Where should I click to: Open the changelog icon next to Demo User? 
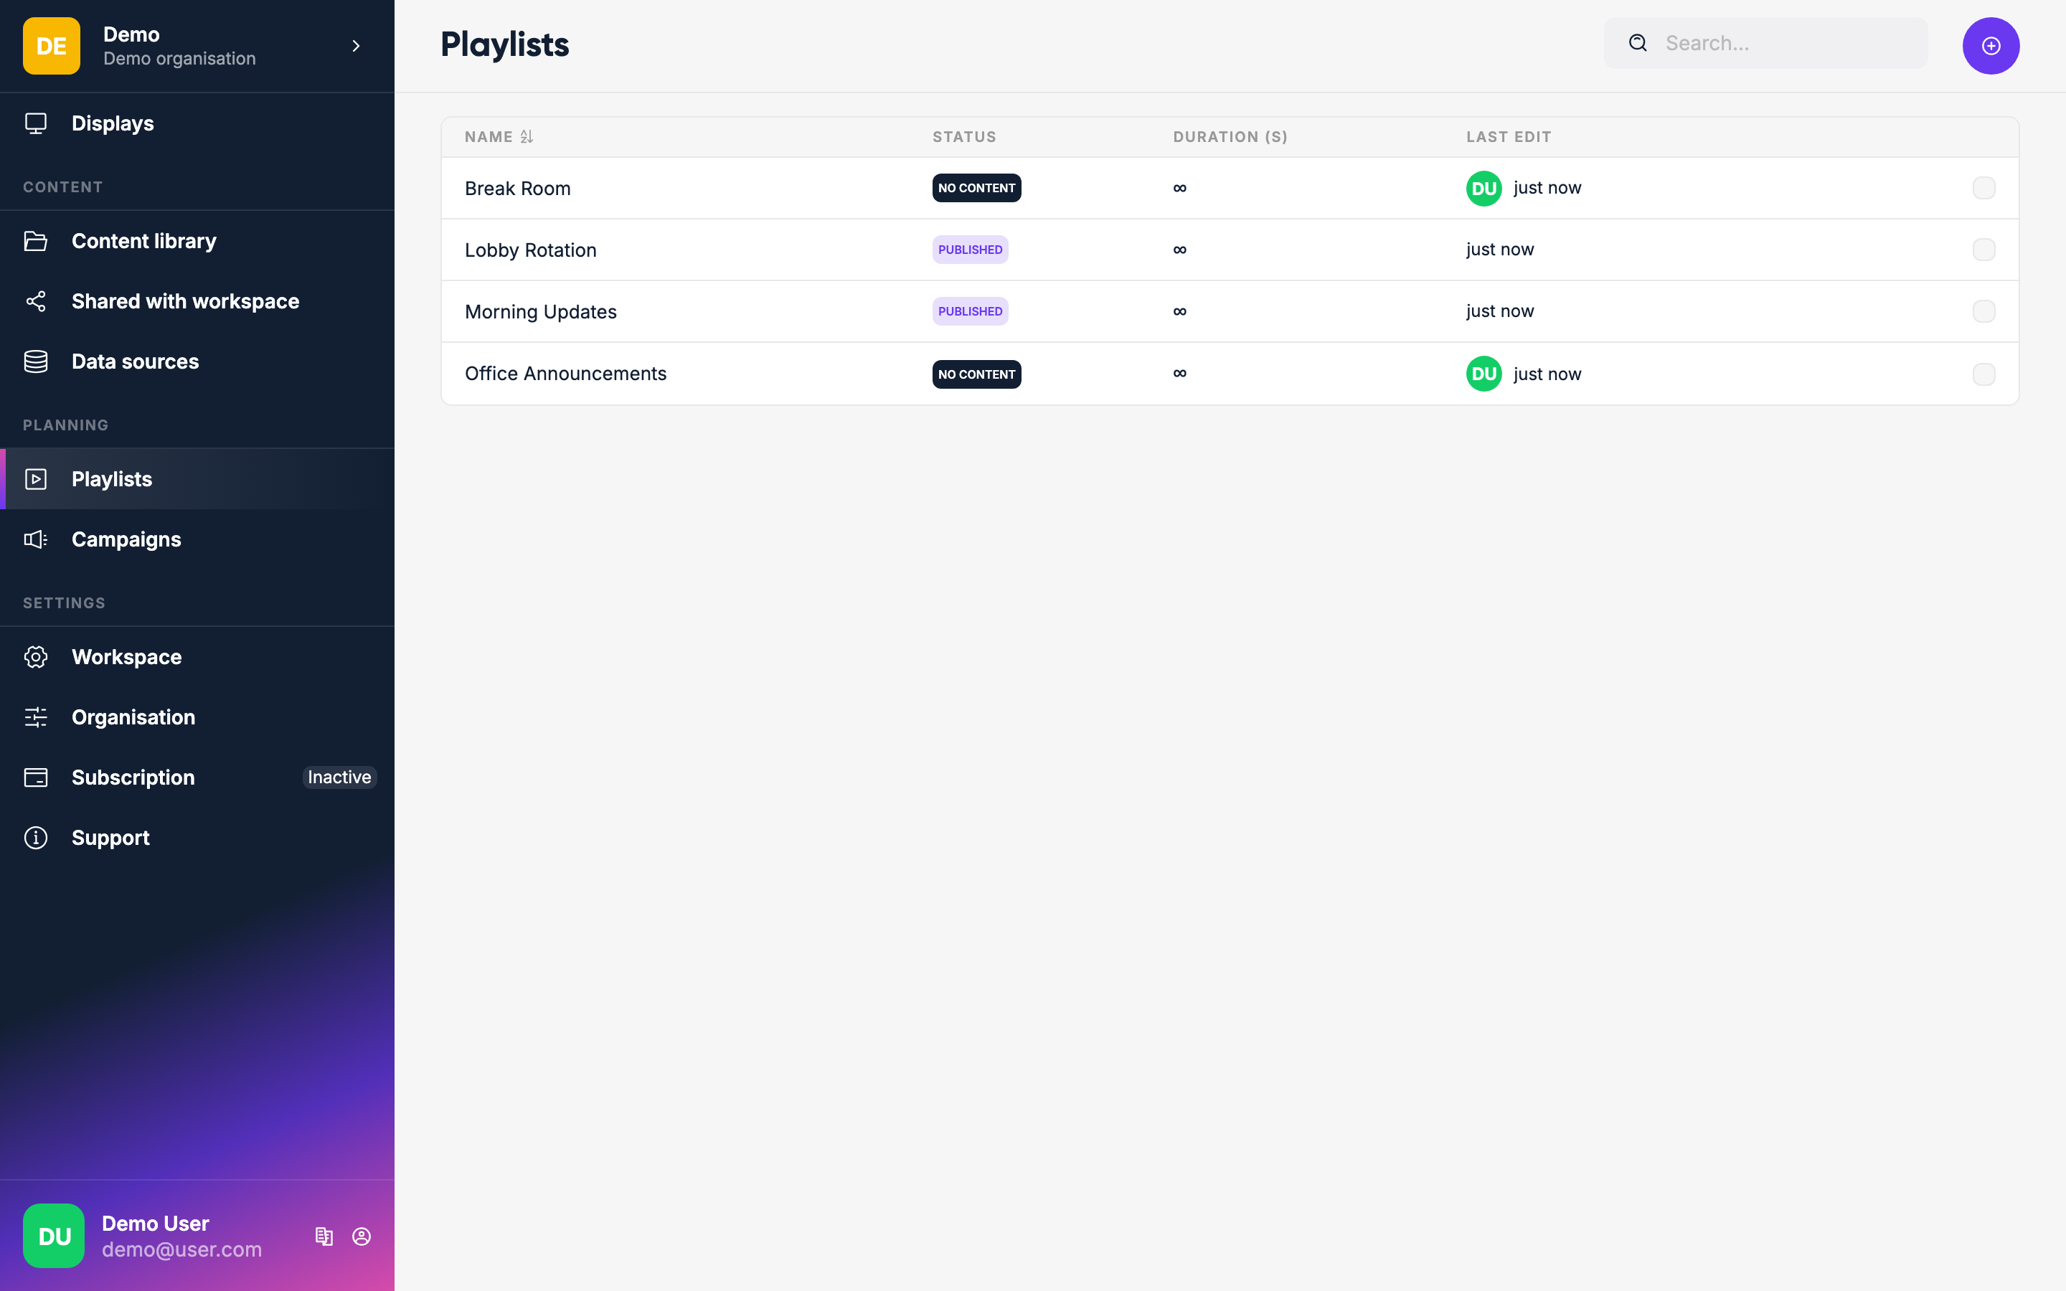(x=324, y=1236)
